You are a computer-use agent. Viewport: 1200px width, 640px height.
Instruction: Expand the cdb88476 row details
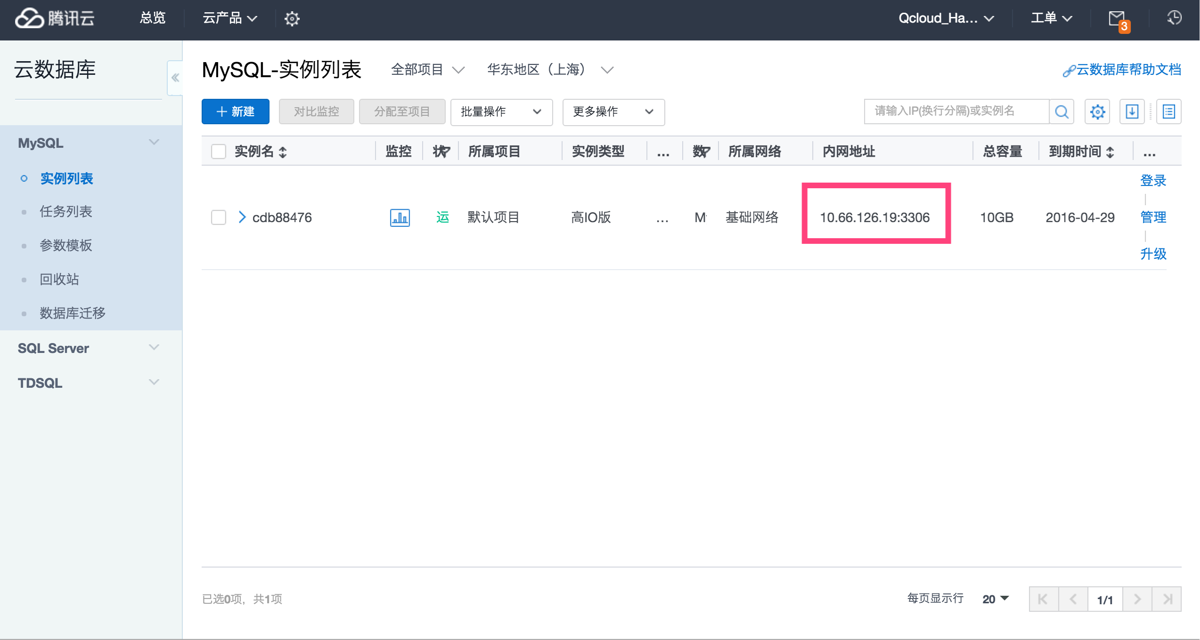(242, 217)
